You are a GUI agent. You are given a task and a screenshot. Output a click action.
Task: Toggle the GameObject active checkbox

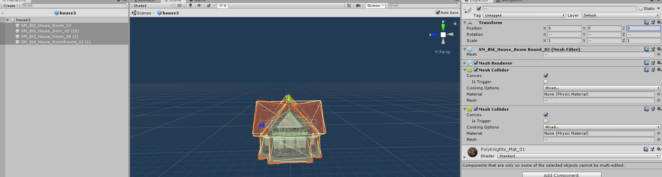pyautogui.click(x=479, y=9)
